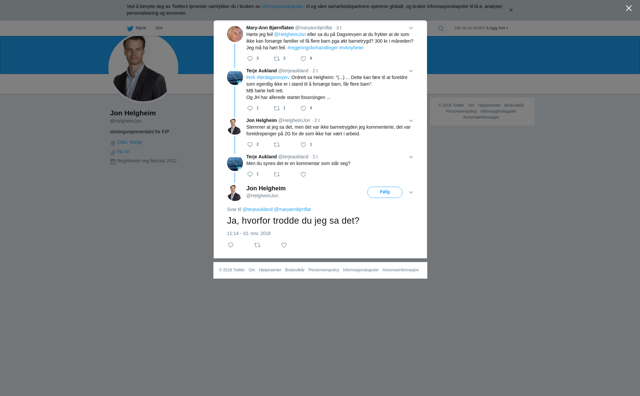Dismiss the cookie notice banner
The height and width of the screenshot is (396, 640).
(x=511, y=10)
